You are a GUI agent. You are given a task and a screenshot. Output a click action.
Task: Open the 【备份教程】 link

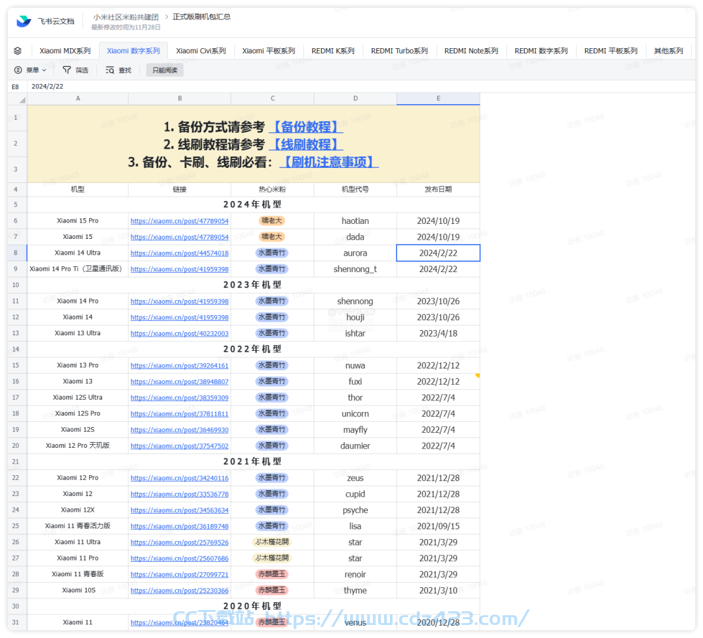(x=306, y=127)
